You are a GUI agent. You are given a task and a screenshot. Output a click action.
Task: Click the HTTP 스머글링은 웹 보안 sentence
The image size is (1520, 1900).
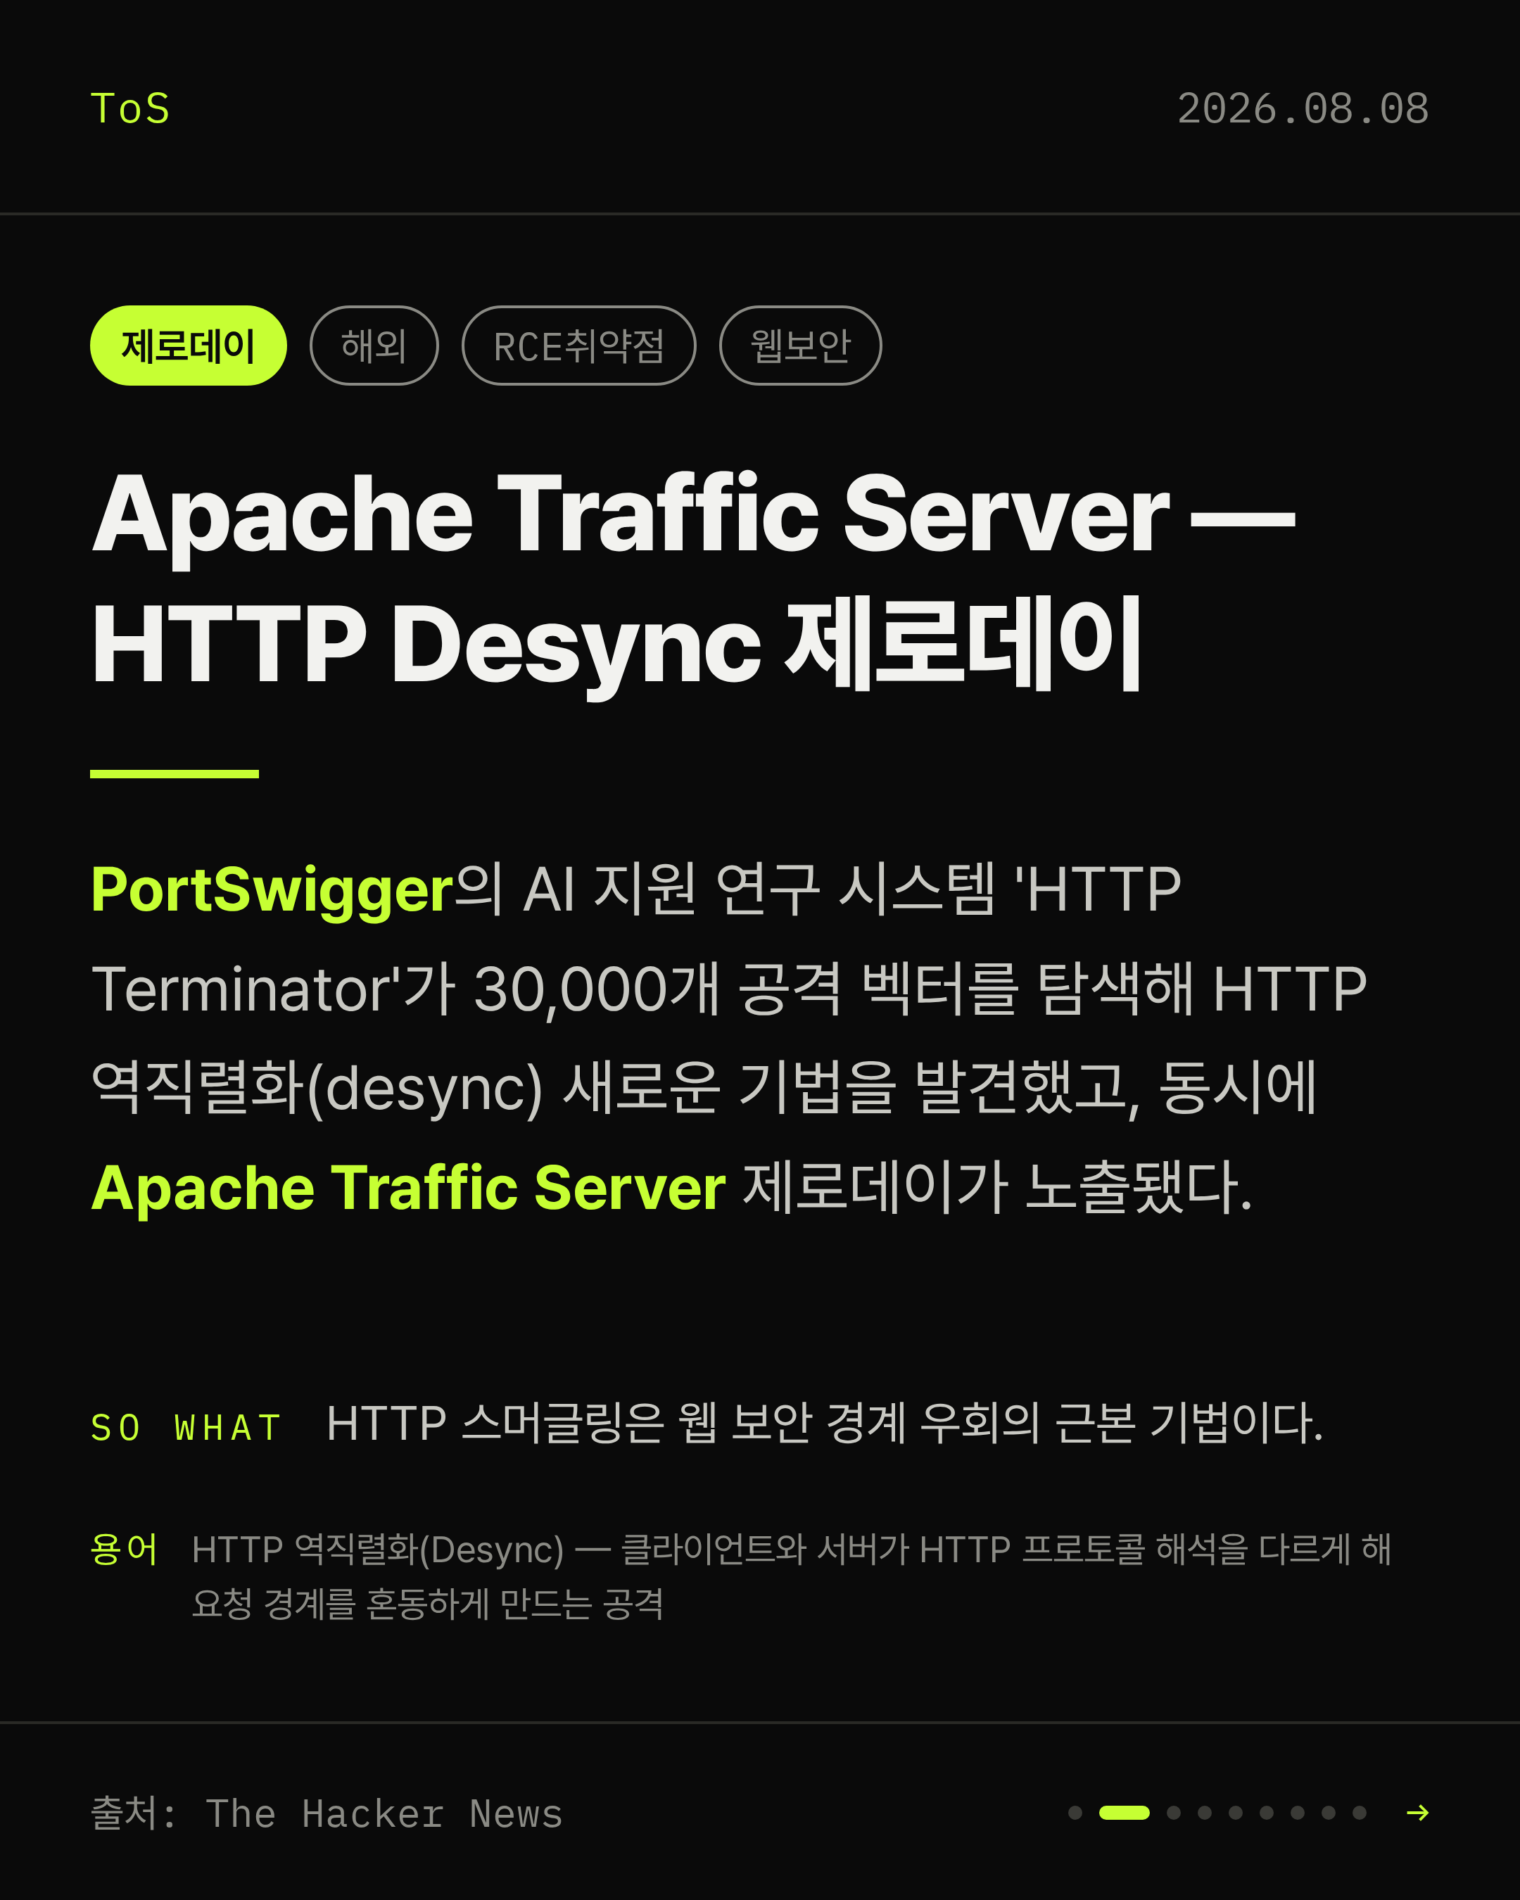(825, 1423)
